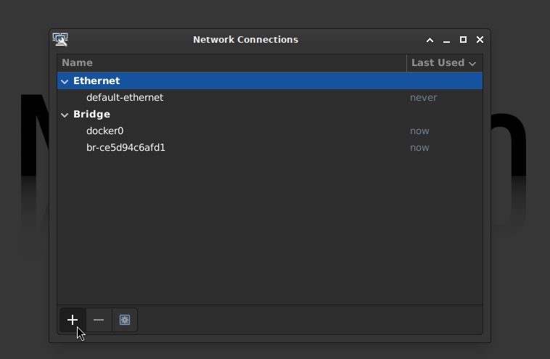Maximize the Network Connections window

click(463, 40)
